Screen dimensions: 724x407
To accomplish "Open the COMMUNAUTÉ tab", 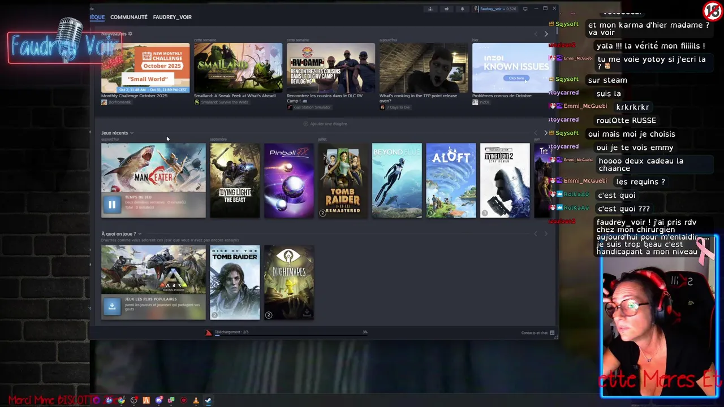I will pyautogui.click(x=129, y=17).
